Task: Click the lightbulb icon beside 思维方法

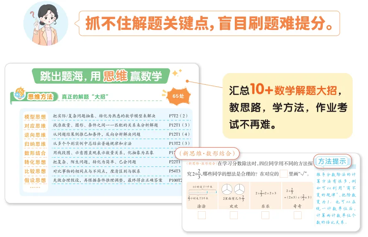Action: [x=19, y=93]
